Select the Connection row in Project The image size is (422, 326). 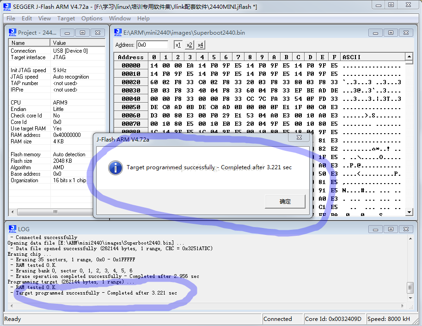point(57,51)
